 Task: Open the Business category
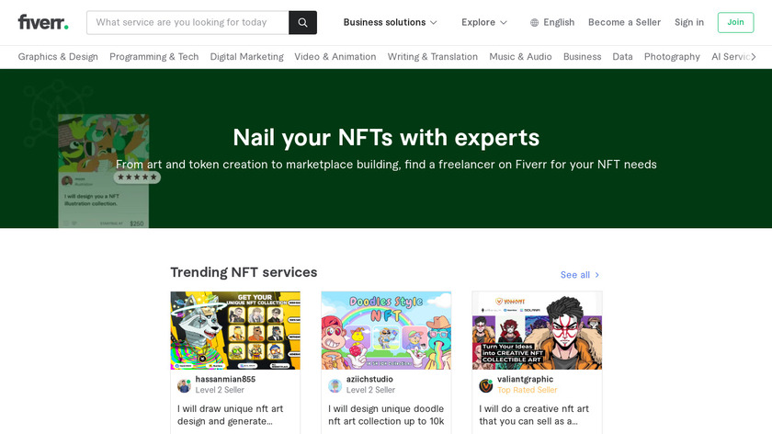click(x=583, y=57)
